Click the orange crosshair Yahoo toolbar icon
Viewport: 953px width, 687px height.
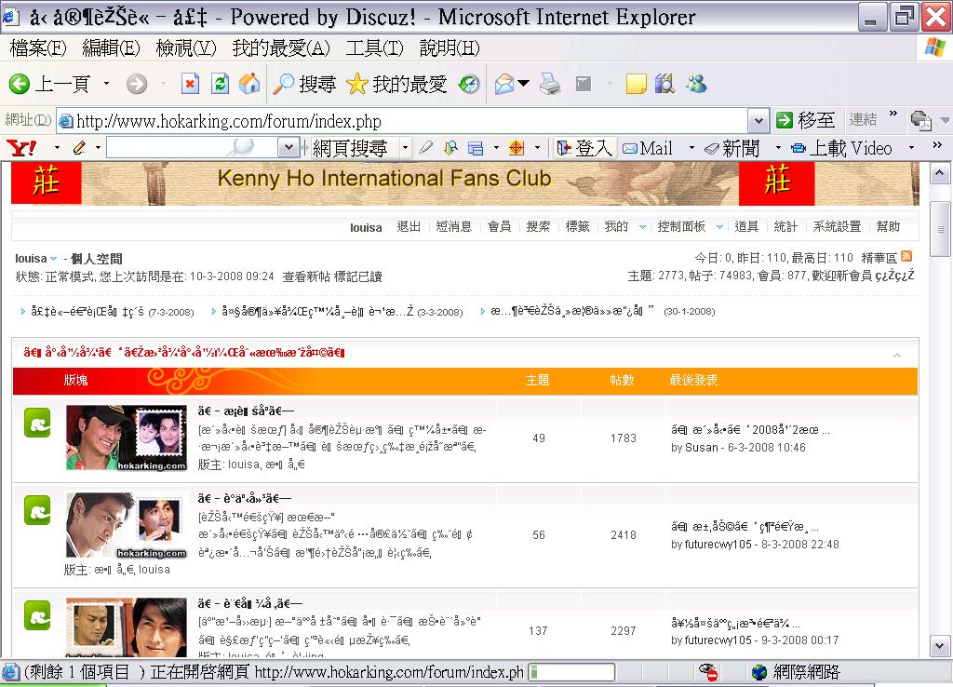pos(516,148)
